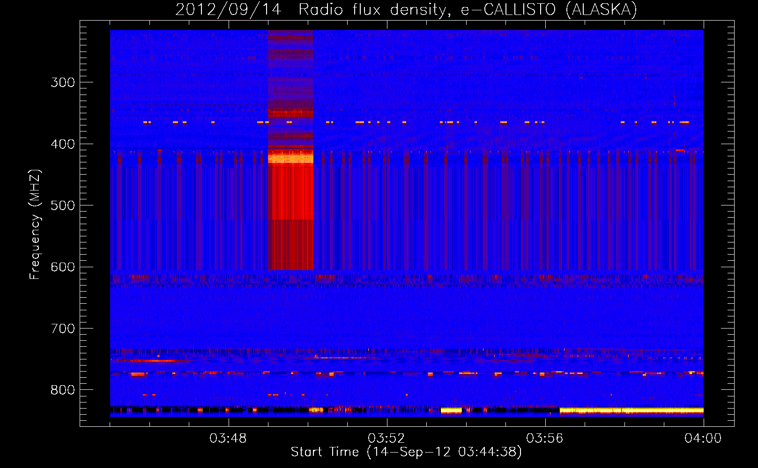The image size is (758, 468).
Task: Click the 03:52 time tick label
Action: (386, 439)
